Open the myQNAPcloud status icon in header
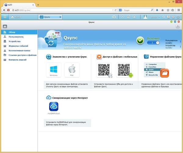The image size is (183, 153). point(114,17)
